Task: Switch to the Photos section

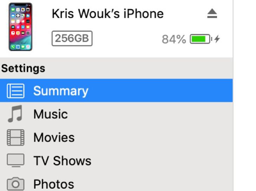Action: (116, 182)
